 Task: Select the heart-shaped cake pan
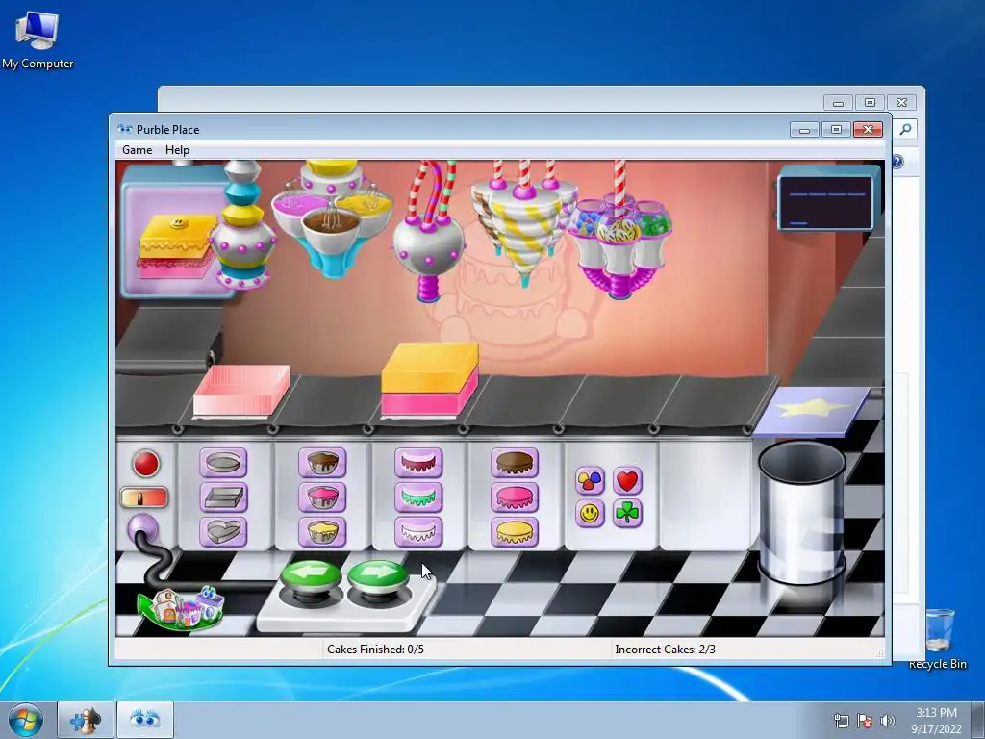223,531
